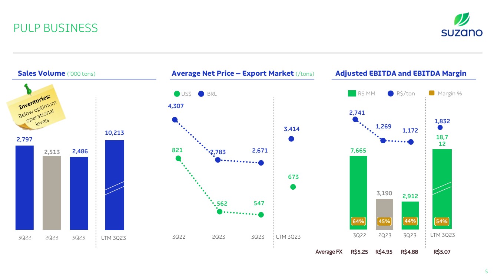Click the 18,712 LTM EBITDA value
The image size is (494, 278).
pyautogui.click(x=442, y=140)
